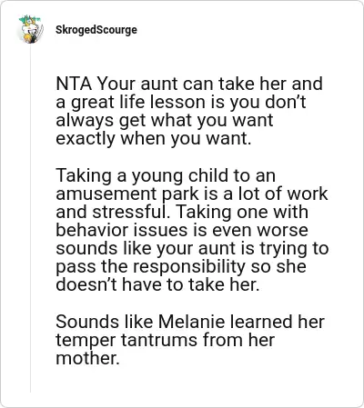Visit the SkrogedScourge user profile
The height and width of the screenshot is (408, 364).
pyautogui.click(x=96, y=30)
